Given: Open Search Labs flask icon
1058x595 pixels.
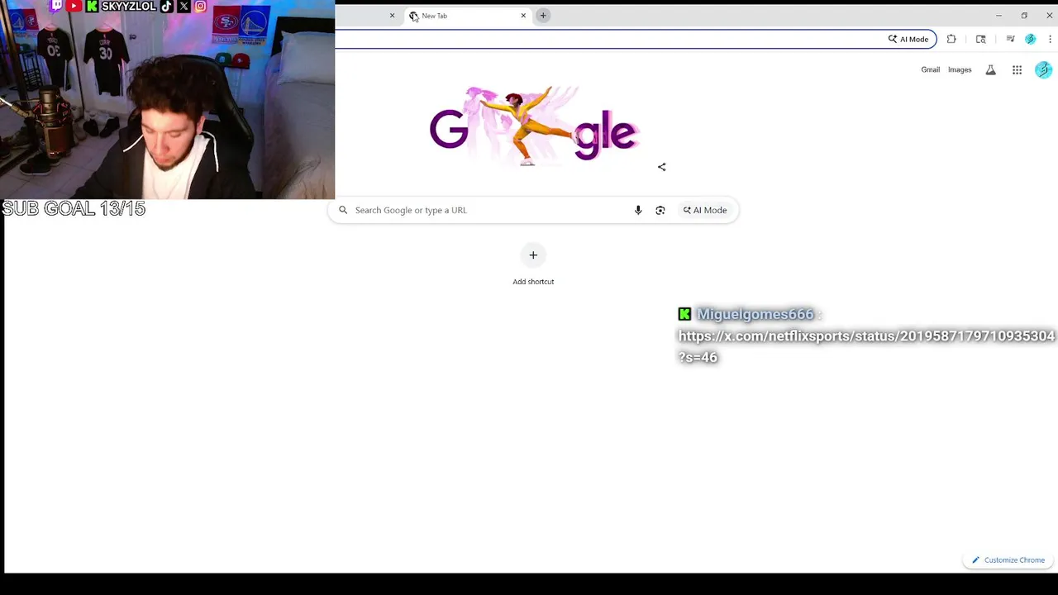Looking at the screenshot, I should (x=990, y=70).
